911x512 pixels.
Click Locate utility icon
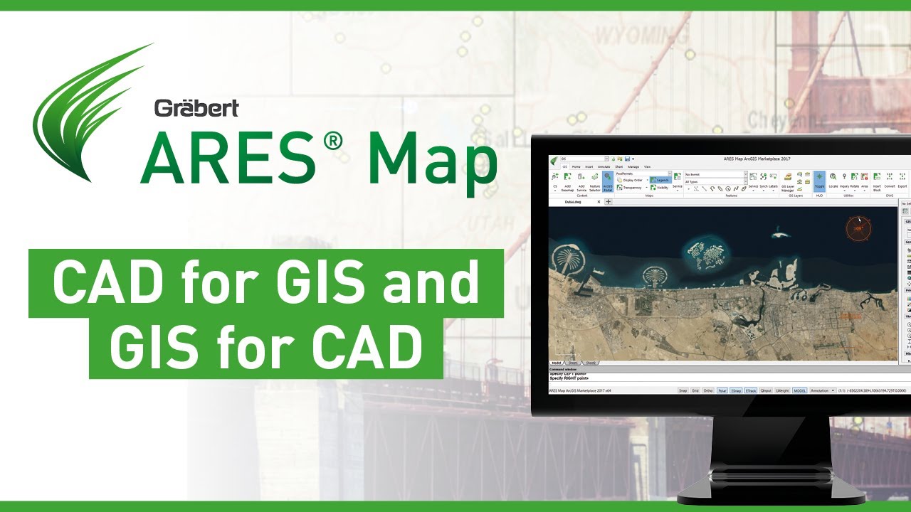(833, 180)
